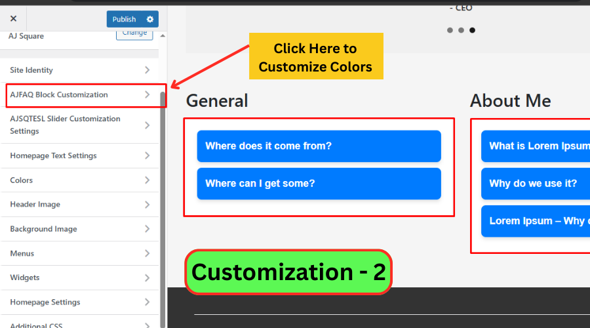Viewport: 590px width, 328px height.
Task: Click the Publish button
Action: pyautogui.click(x=124, y=19)
